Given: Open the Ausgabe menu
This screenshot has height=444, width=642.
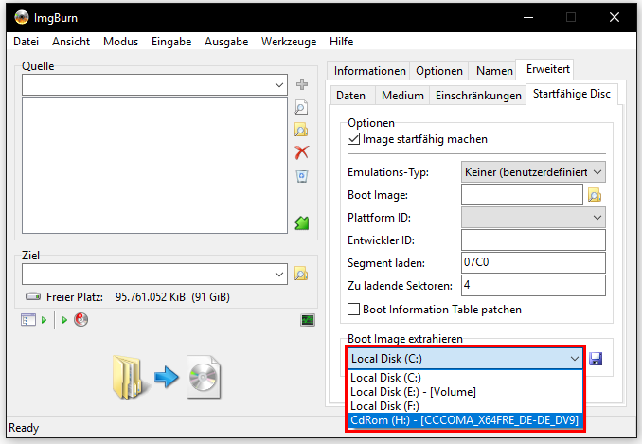Looking at the screenshot, I should point(226,42).
